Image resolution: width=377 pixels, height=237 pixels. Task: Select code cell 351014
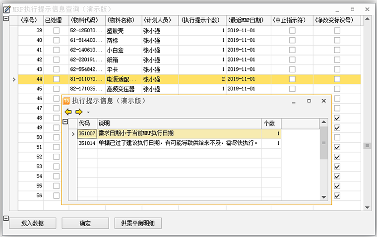click(x=87, y=143)
